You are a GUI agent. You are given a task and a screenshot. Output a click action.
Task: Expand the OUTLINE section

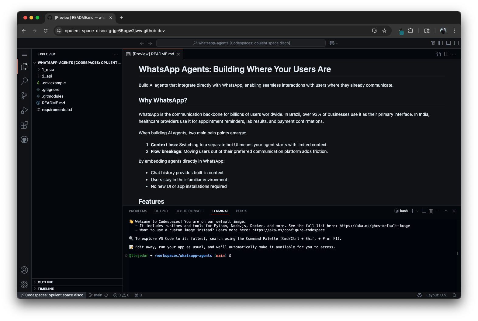coord(45,282)
